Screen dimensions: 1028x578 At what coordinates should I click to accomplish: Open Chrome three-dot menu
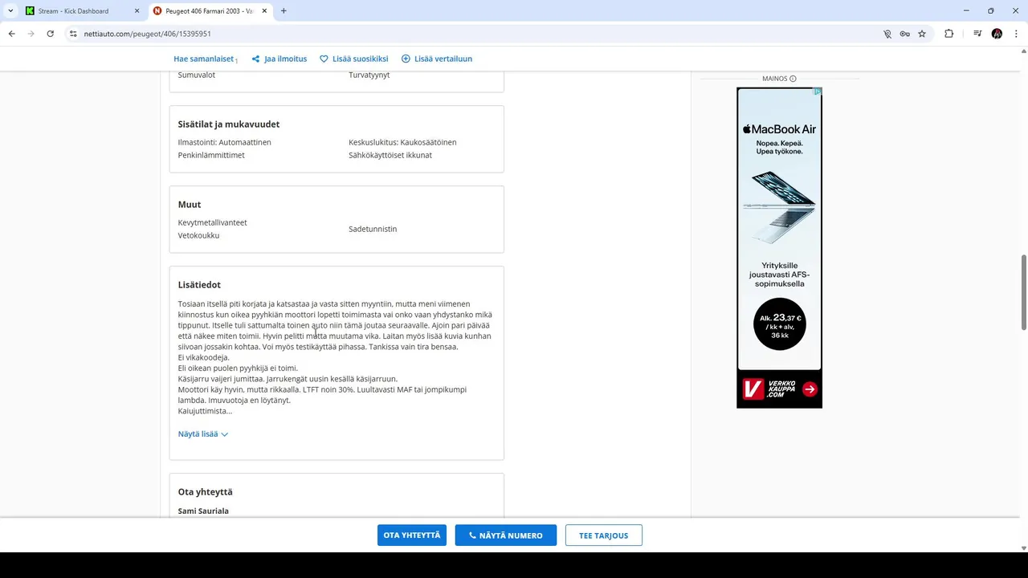click(x=1016, y=34)
